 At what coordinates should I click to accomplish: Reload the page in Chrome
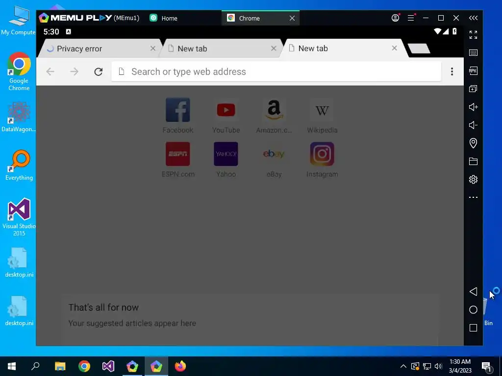(98, 71)
